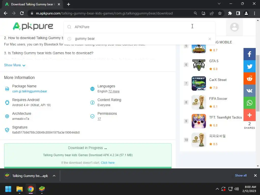This screenshot has height=195, width=260.
Task: Open TFT: Teamfight Tactics icon
Action: point(199,121)
